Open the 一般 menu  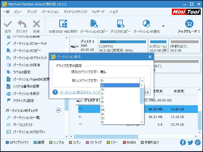tap(6, 12)
